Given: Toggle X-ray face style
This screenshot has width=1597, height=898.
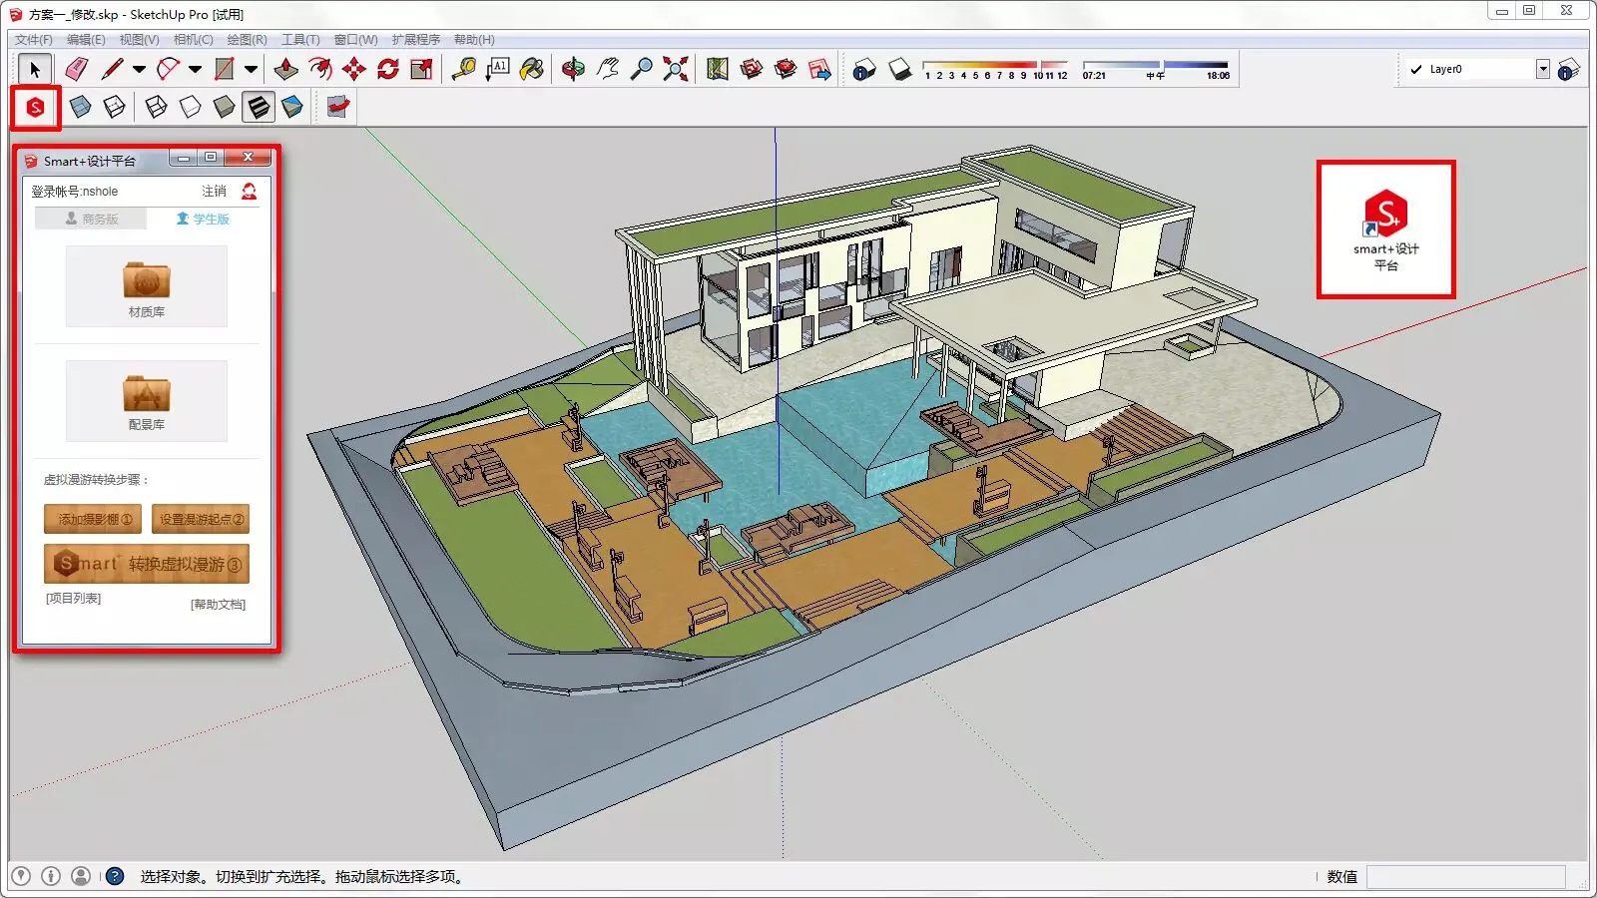Looking at the screenshot, I should [81, 107].
